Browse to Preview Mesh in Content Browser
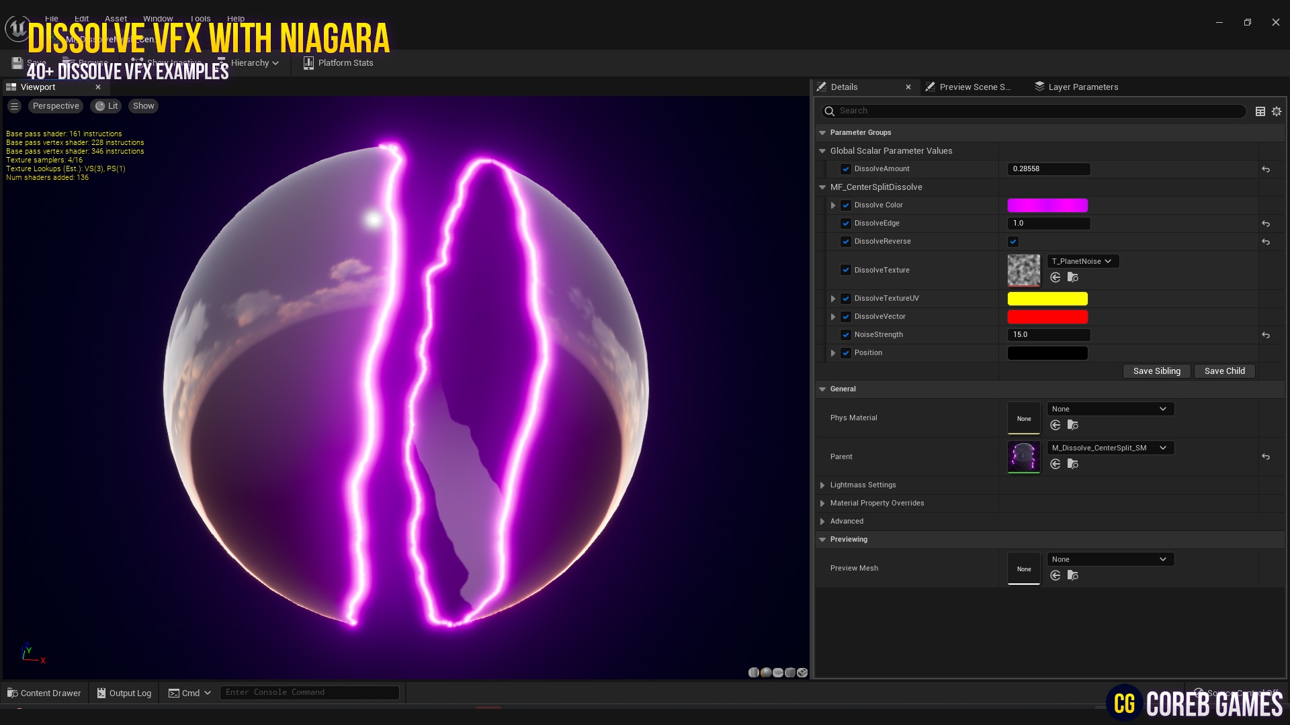This screenshot has height=725, width=1290. [1073, 575]
